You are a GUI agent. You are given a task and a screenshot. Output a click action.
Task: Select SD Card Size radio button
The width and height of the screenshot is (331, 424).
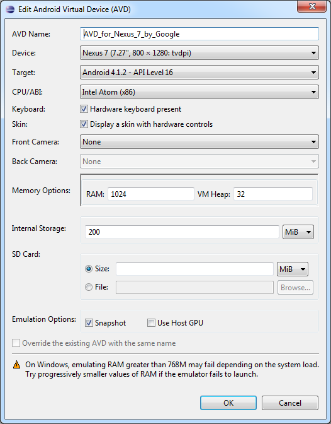tap(89, 269)
